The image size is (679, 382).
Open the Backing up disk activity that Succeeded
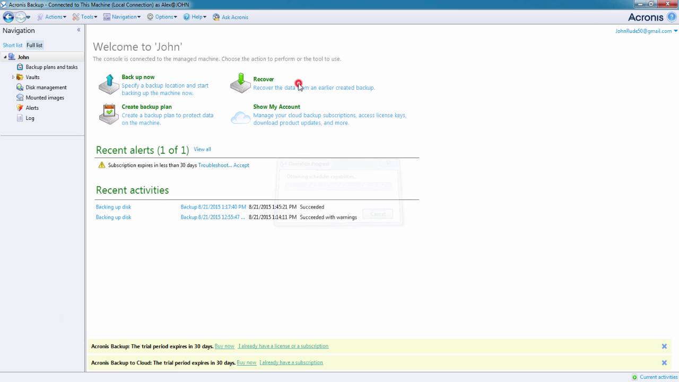coord(113,207)
